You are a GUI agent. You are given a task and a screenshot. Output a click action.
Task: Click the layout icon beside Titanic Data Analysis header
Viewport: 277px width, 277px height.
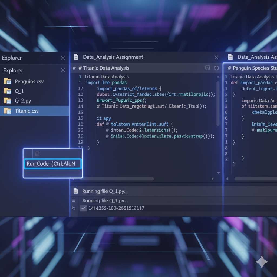click(208, 68)
